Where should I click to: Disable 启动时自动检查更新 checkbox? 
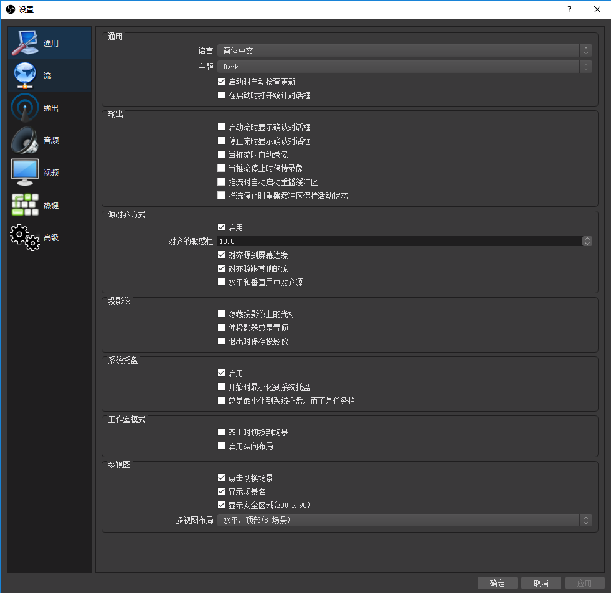point(221,82)
